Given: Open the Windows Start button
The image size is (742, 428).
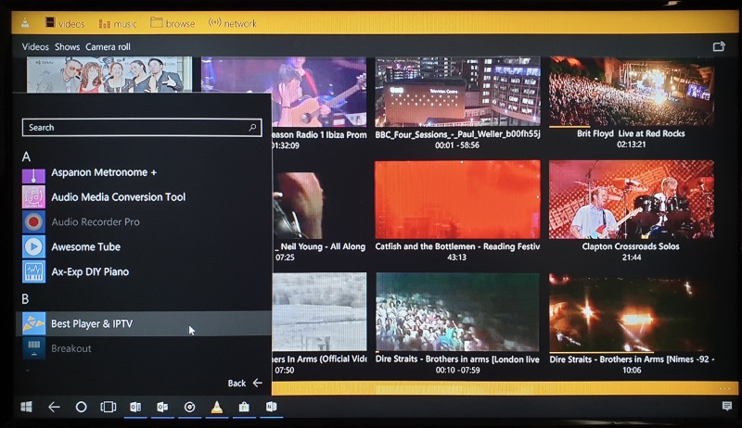Looking at the screenshot, I should click(x=27, y=407).
